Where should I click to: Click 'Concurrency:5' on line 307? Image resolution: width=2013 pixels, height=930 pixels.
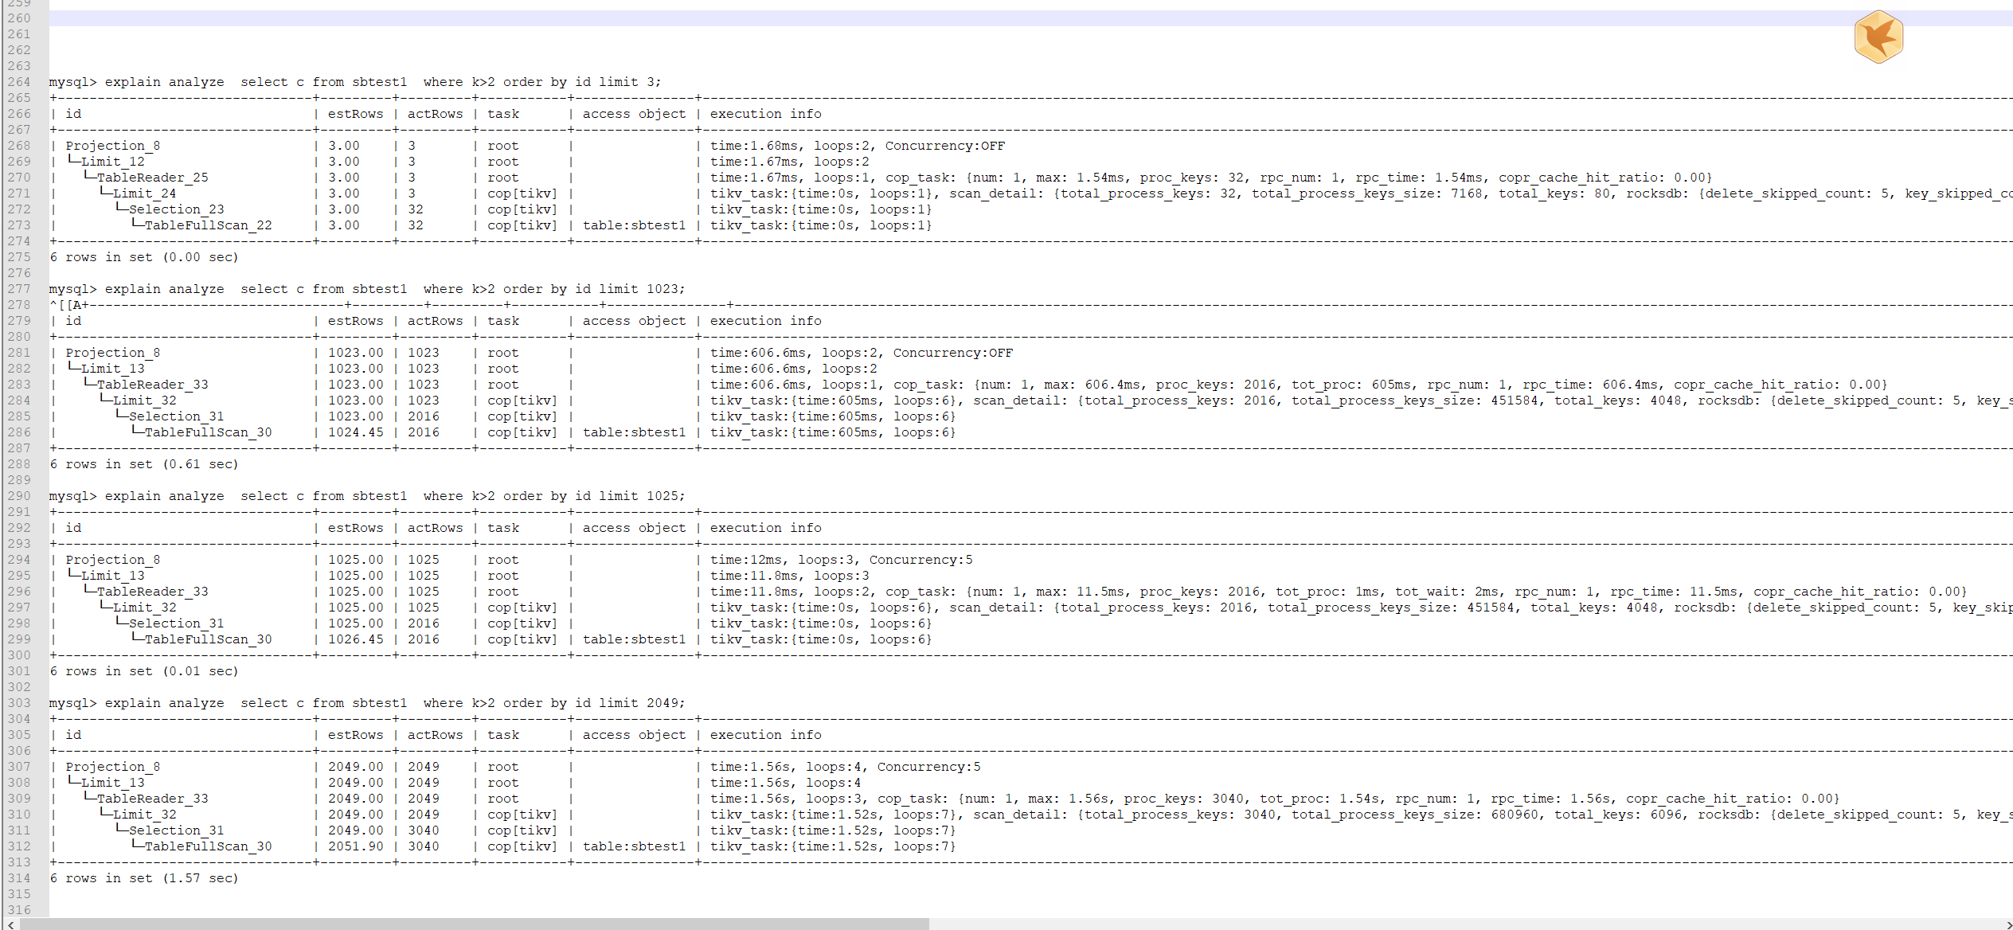tap(928, 767)
